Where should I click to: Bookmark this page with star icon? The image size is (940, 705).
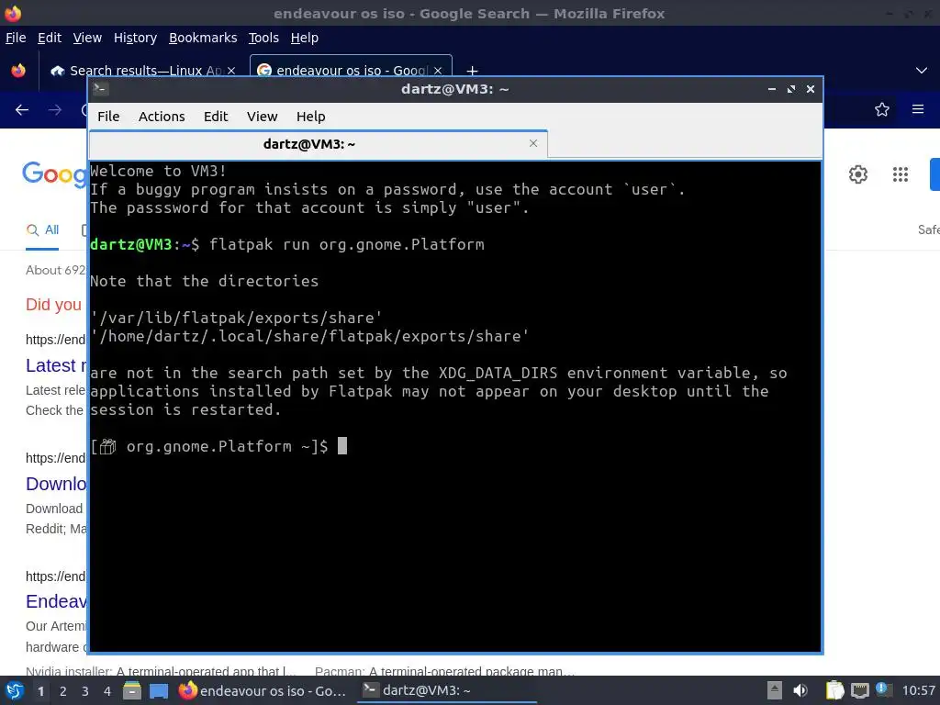tap(882, 109)
